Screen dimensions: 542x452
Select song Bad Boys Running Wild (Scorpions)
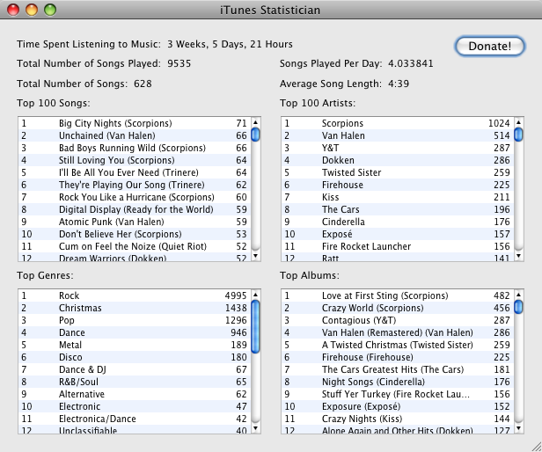(135, 148)
